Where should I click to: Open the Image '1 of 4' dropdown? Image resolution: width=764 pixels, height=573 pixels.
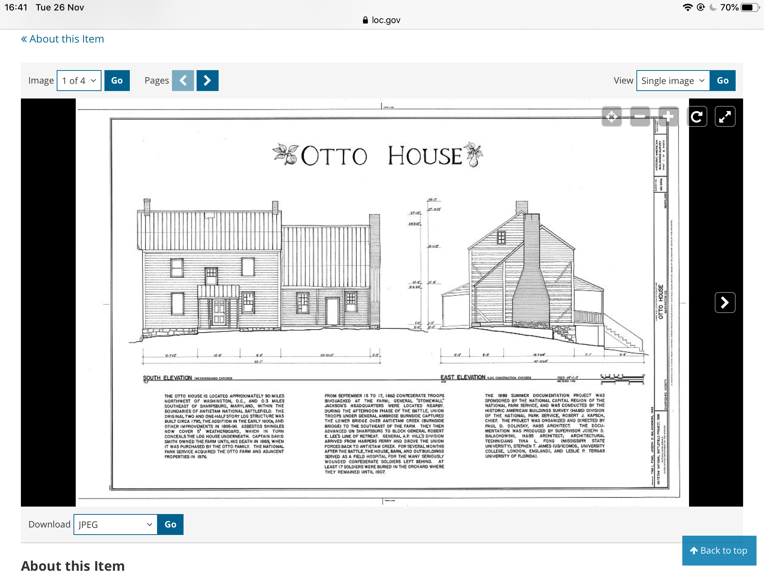click(79, 81)
